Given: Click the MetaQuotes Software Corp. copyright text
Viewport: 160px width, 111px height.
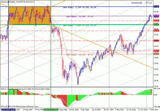Looking at the screenshot, I should (x=20, y=106).
